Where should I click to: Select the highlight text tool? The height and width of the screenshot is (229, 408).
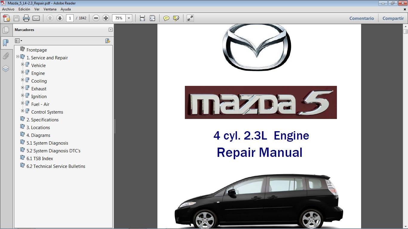(x=176, y=18)
